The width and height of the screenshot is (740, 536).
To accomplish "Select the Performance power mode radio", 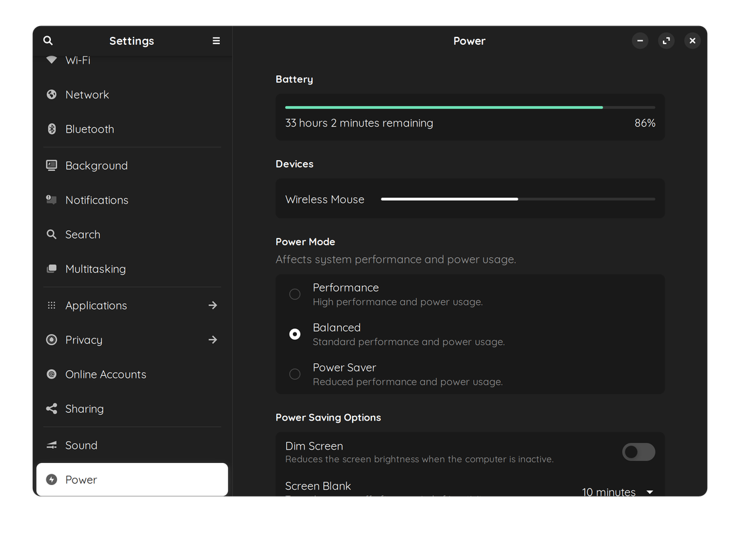I will coord(294,294).
